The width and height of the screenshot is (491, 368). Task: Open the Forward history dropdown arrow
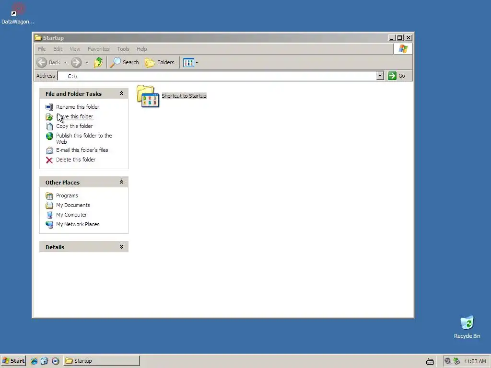pyautogui.click(x=87, y=63)
